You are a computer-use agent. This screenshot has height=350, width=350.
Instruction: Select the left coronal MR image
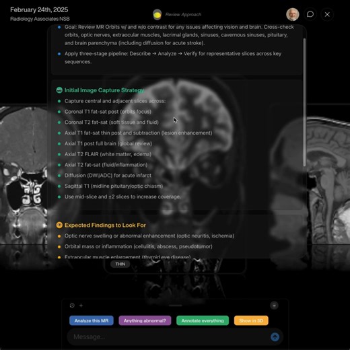click(24, 175)
